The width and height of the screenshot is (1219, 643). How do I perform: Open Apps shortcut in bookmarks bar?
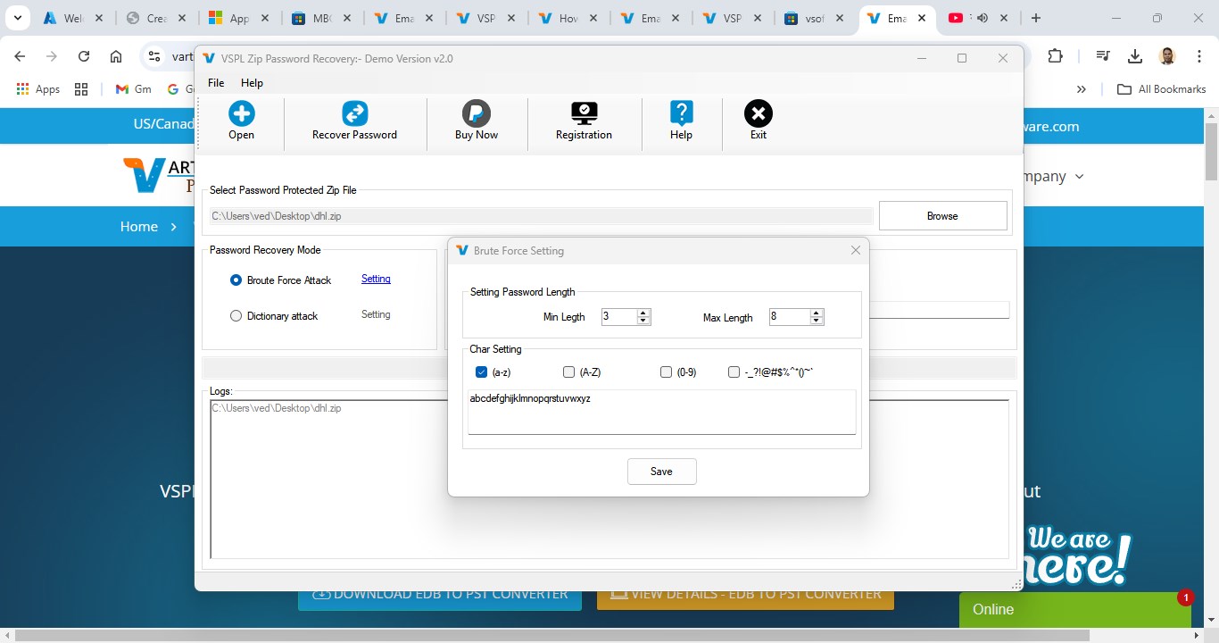pos(38,89)
